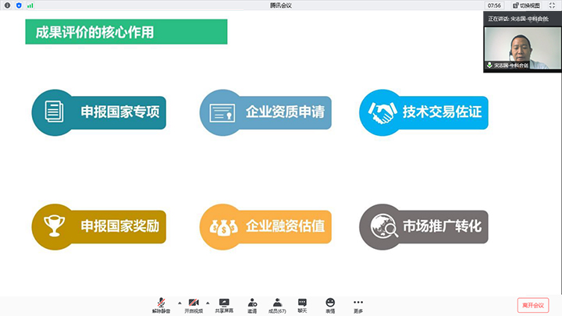Expand audio options arrow beside microphone
Image resolution: width=562 pixels, height=316 pixels.
(x=178, y=302)
